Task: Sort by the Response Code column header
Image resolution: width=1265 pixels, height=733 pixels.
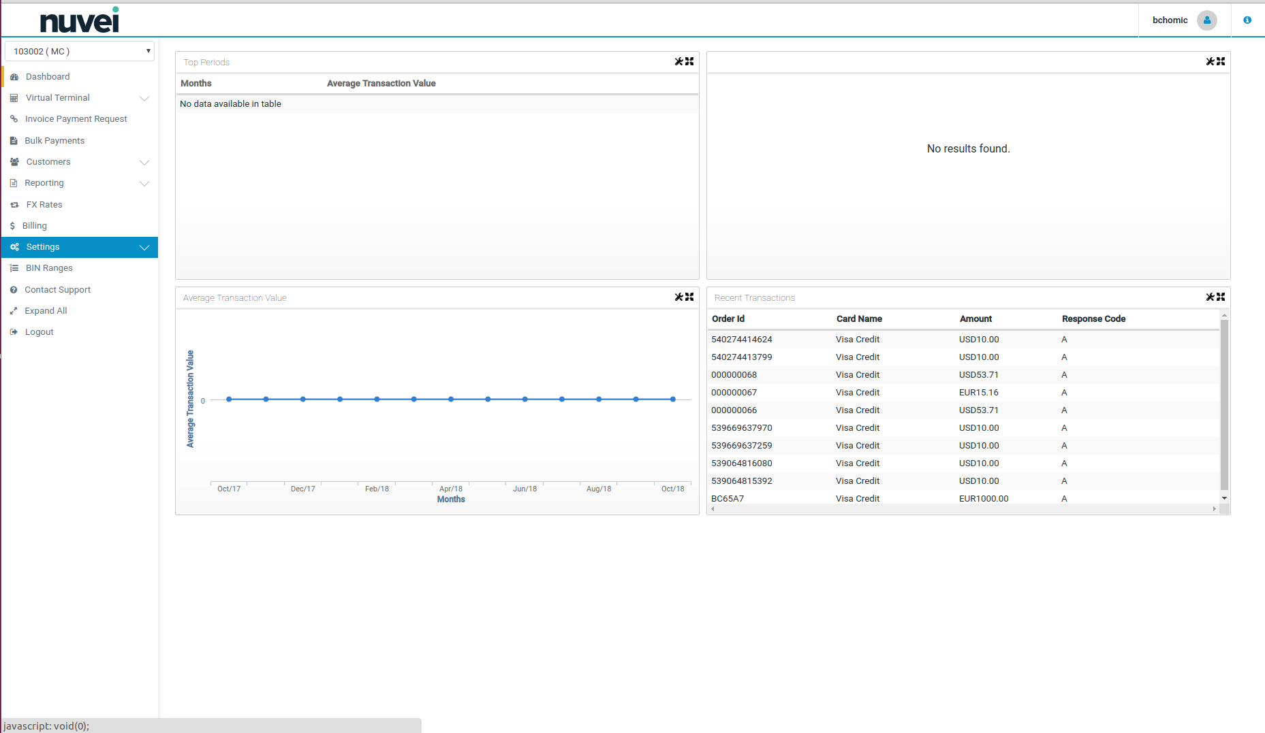Action: click(1093, 319)
